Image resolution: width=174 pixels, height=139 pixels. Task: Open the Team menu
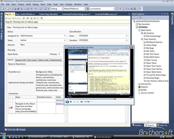(43, 4)
